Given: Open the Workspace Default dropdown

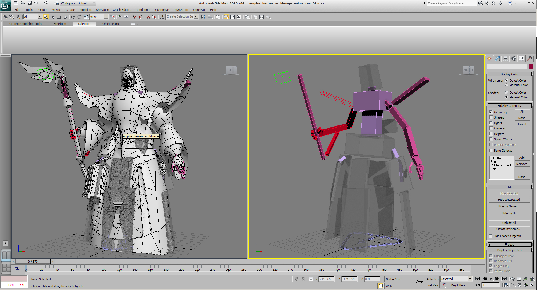Looking at the screenshot, I should [94, 3].
